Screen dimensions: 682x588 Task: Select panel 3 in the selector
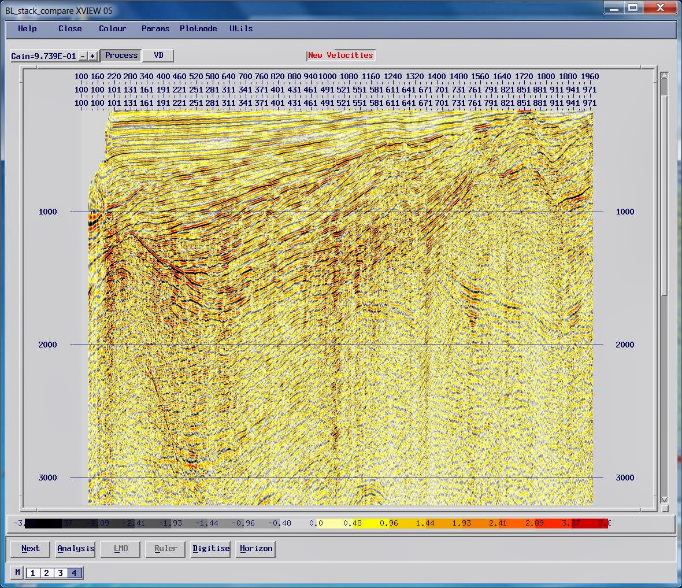coord(61,573)
